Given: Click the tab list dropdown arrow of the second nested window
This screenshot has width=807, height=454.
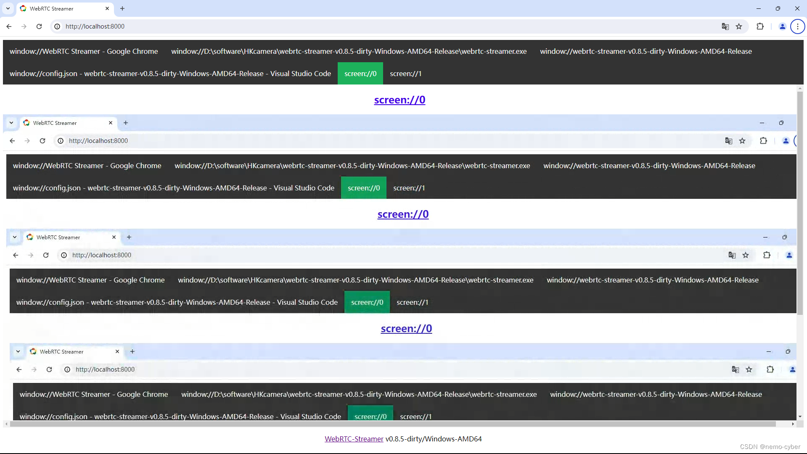Looking at the screenshot, I should [x=15, y=237].
